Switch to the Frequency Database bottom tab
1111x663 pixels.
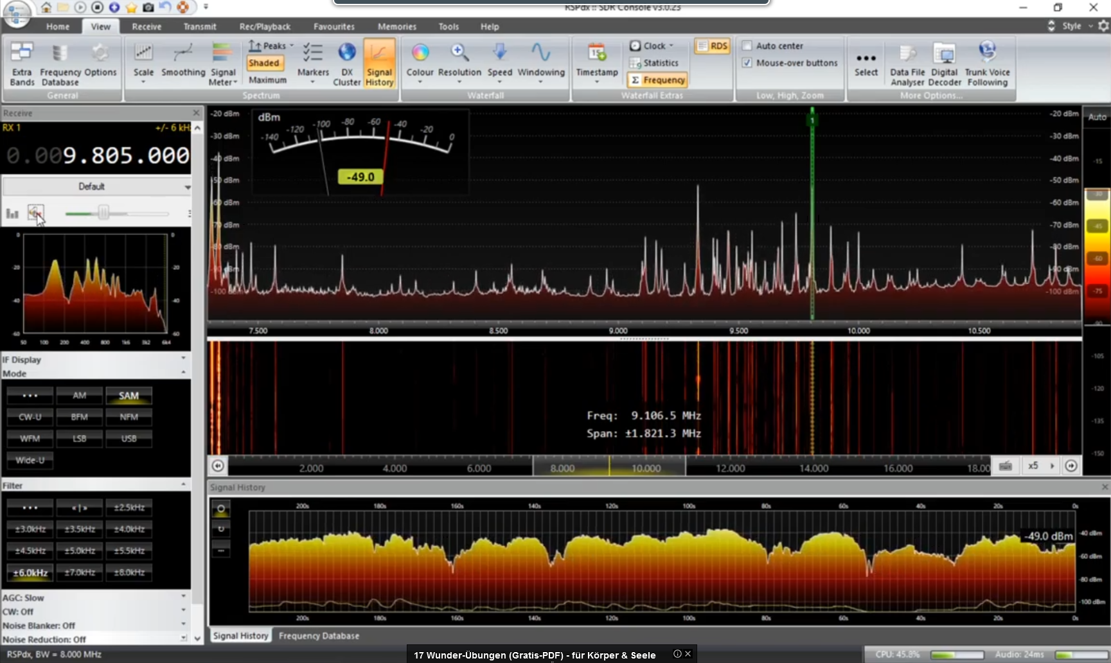pos(319,635)
